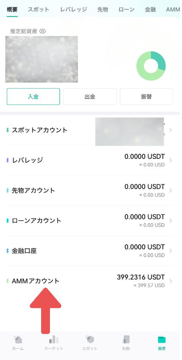Toggle the eye icon beside 推定総資産

(x=43, y=31)
